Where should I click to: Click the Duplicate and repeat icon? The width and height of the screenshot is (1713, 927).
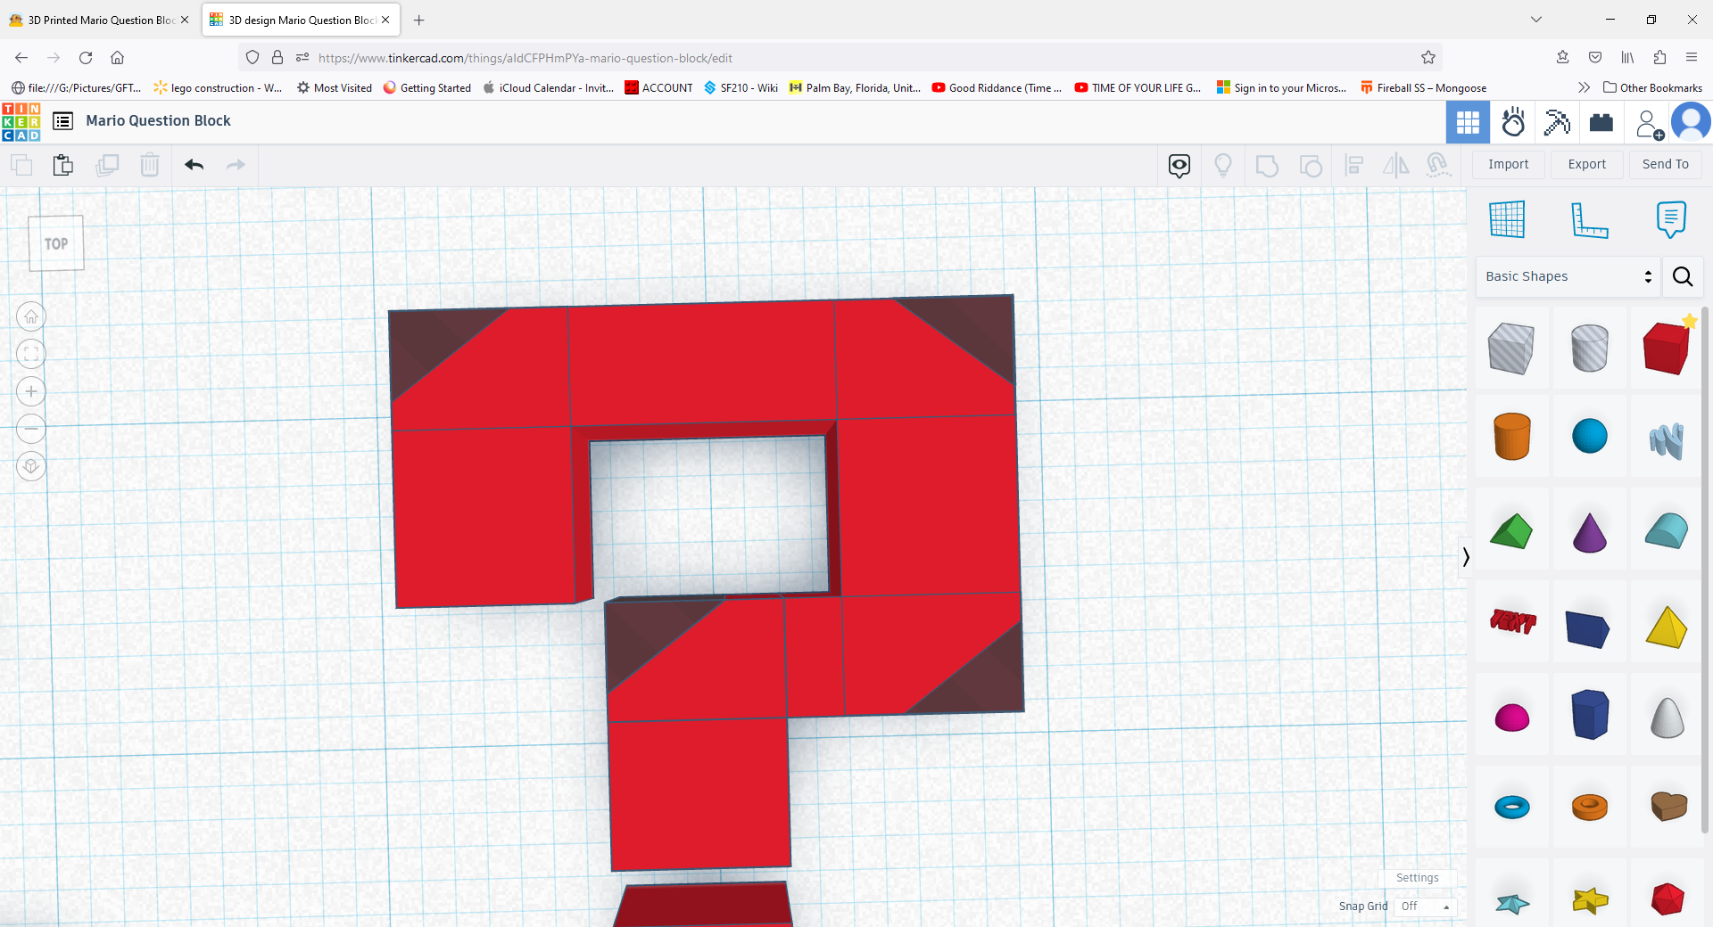107,165
